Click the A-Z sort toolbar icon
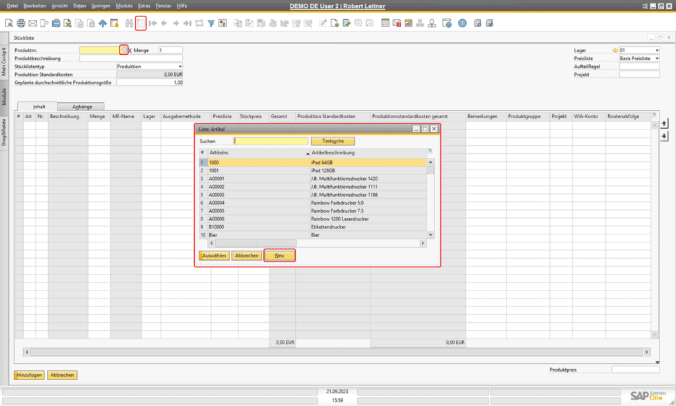The width and height of the screenshot is (676, 406). pyautogui.click(x=222, y=23)
